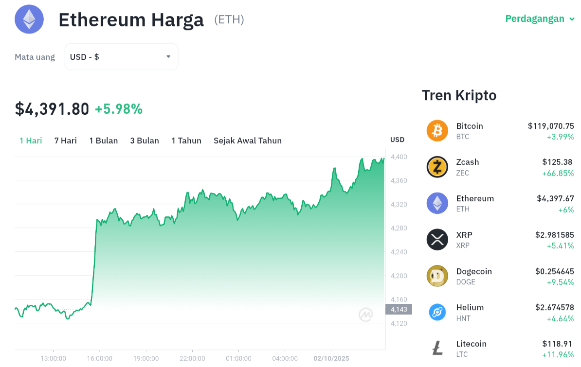This screenshot has width=581, height=367.
Task: Click the CoinMarketCap watermark logo on chart
Action: pos(366,315)
